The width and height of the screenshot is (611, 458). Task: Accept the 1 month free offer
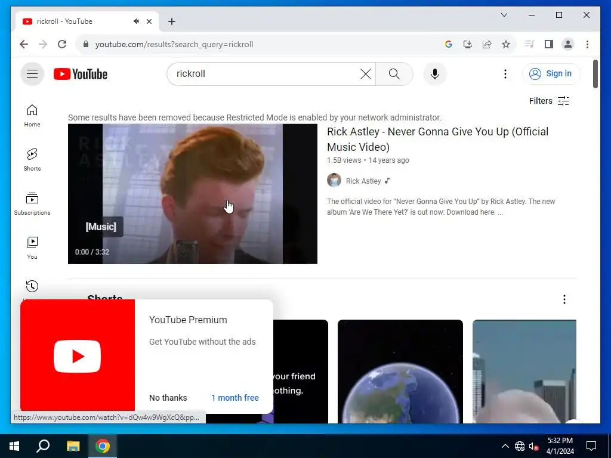235,398
